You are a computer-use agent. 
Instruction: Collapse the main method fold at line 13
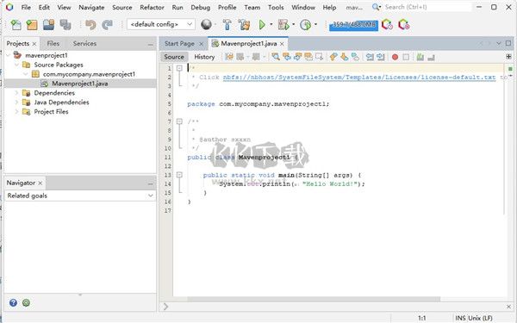pyautogui.click(x=179, y=175)
